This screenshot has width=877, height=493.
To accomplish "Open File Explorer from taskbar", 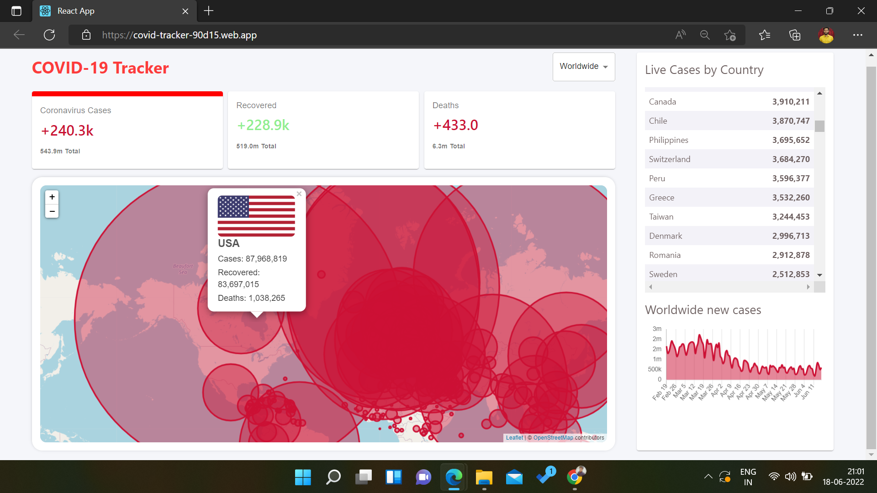I will click(x=484, y=477).
